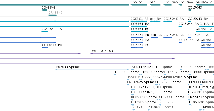Image resolution: width=214 pixels, height=111 pixels.
Task: Select transcript CG6361-RA
Action: (140, 24)
